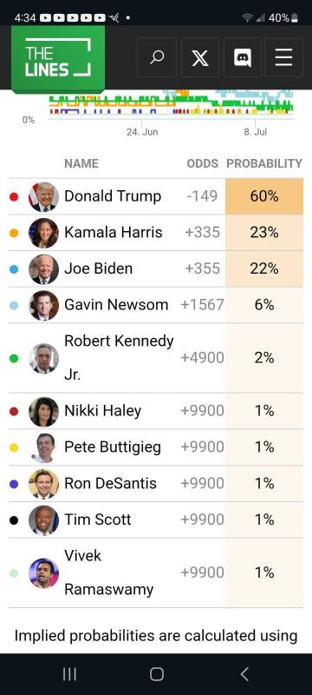Image resolution: width=312 pixels, height=695 pixels.
Task: Click the green dot beside Robert Kennedy Jr.
Action: (14, 358)
